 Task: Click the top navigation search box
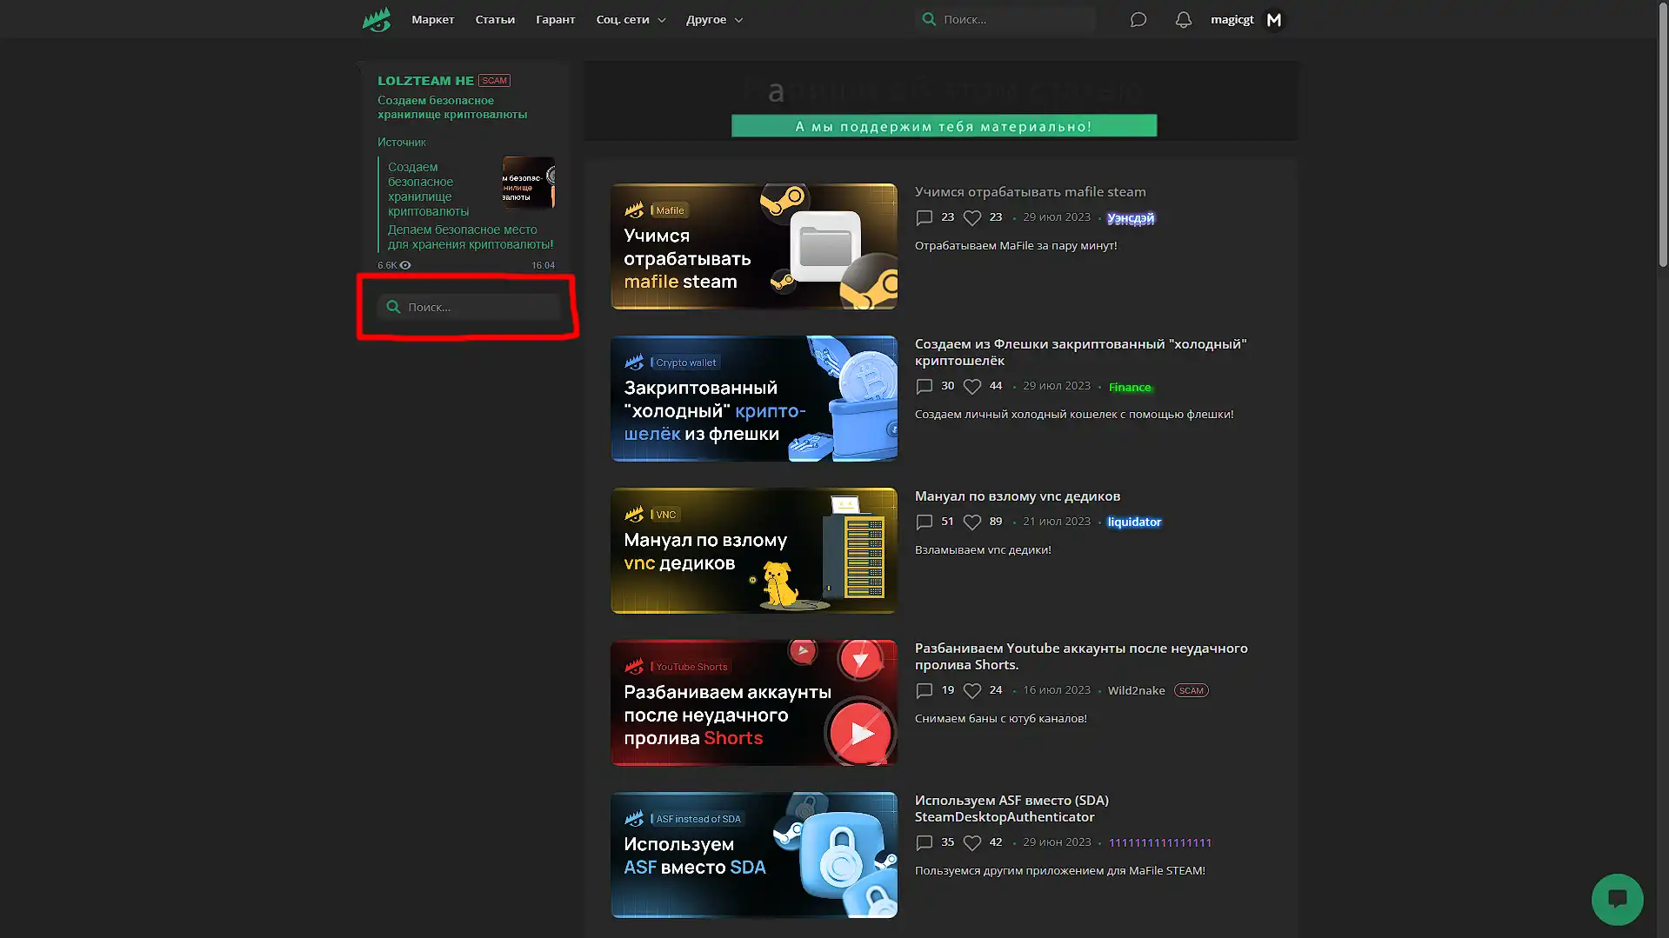click(1013, 19)
